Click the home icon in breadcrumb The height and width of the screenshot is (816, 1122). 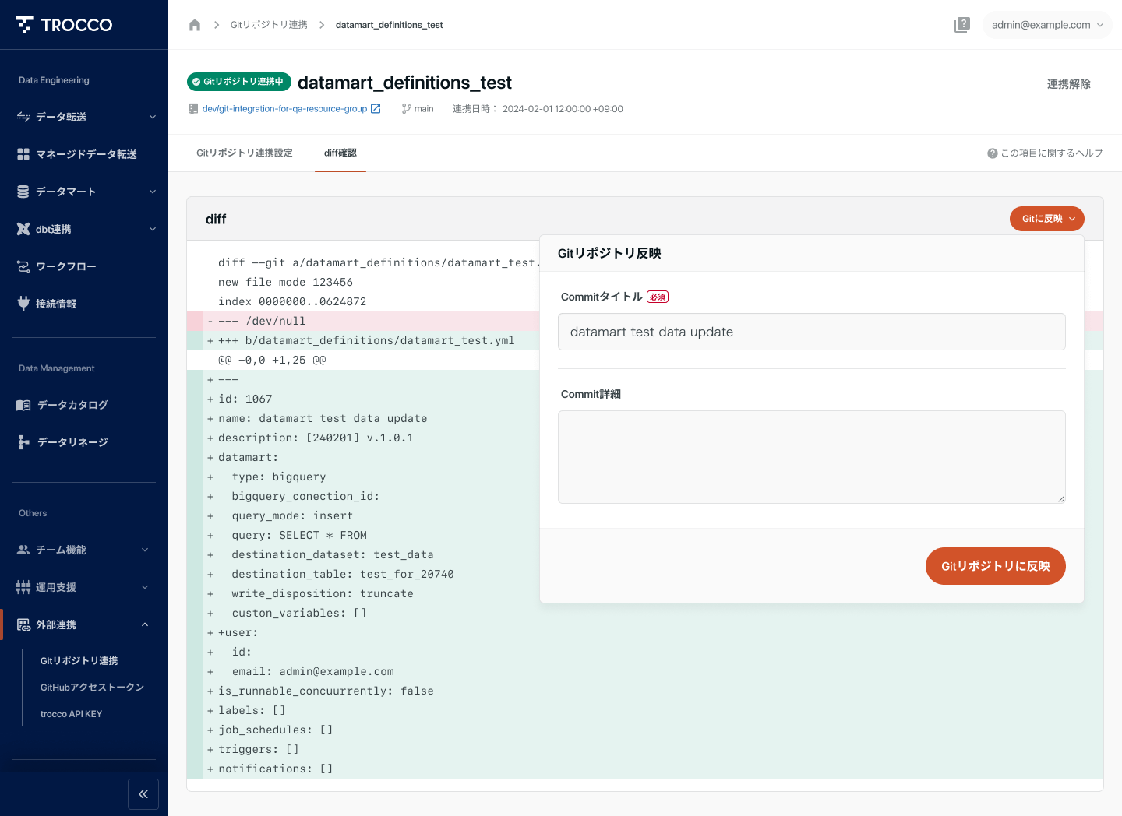click(195, 25)
